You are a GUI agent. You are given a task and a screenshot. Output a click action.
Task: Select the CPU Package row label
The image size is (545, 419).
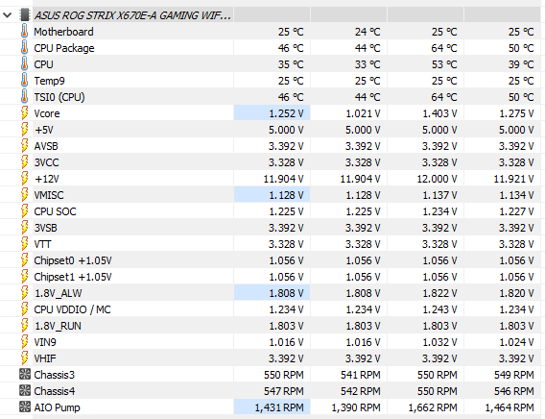point(64,48)
